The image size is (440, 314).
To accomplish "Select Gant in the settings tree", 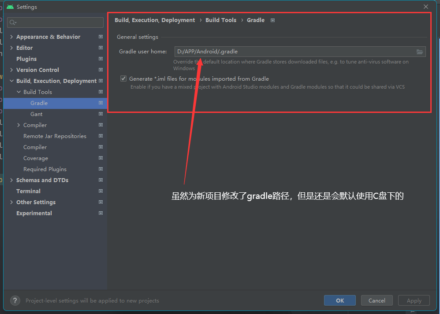I will pos(37,114).
